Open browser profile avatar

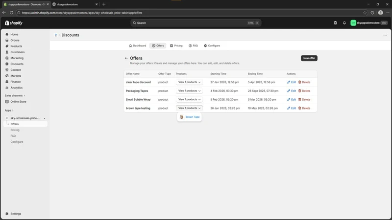tap(381, 13)
